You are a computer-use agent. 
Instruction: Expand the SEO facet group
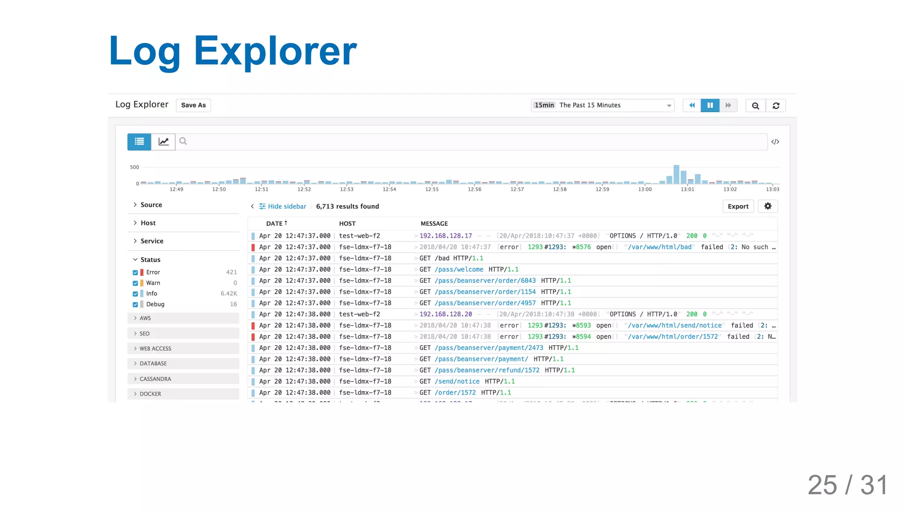183,334
